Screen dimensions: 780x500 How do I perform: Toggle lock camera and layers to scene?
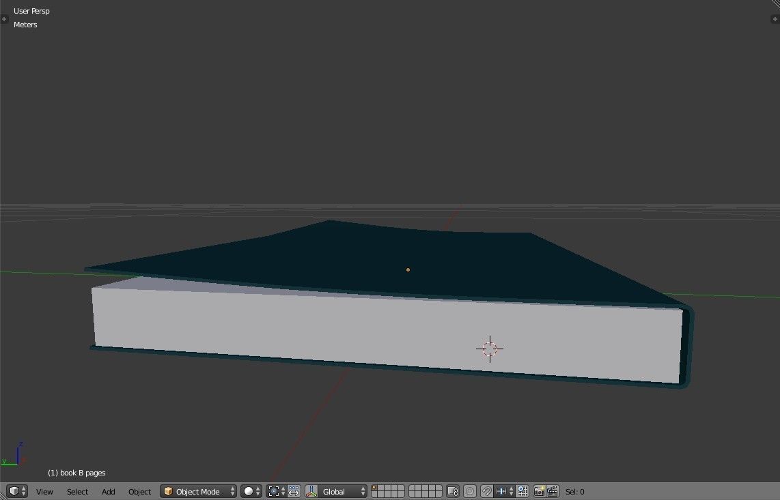pyautogui.click(x=453, y=491)
